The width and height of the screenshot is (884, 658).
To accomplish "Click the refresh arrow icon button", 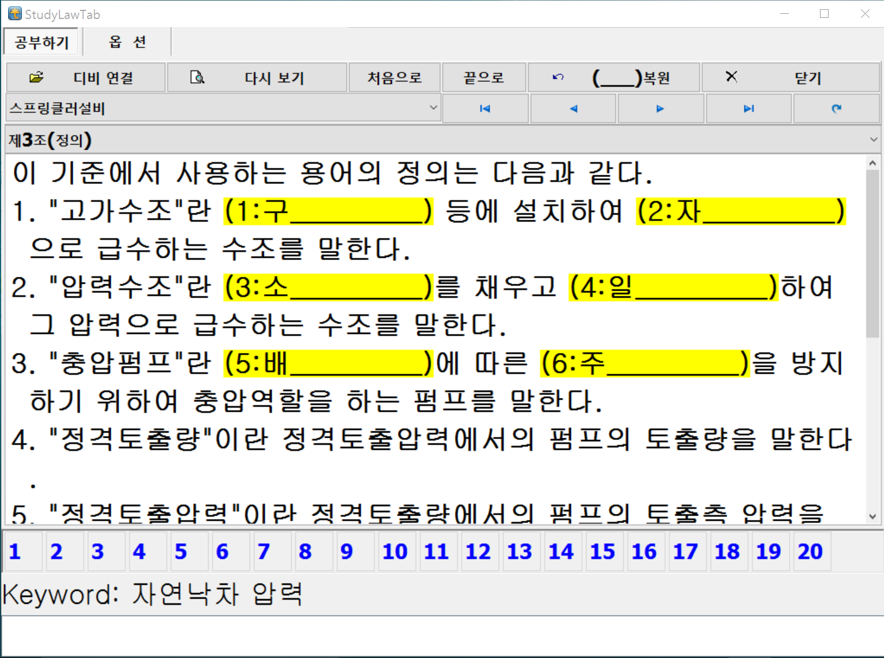I will (x=837, y=108).
